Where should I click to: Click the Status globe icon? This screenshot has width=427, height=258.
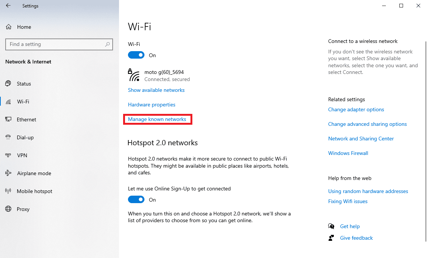(x=9, y=83)
